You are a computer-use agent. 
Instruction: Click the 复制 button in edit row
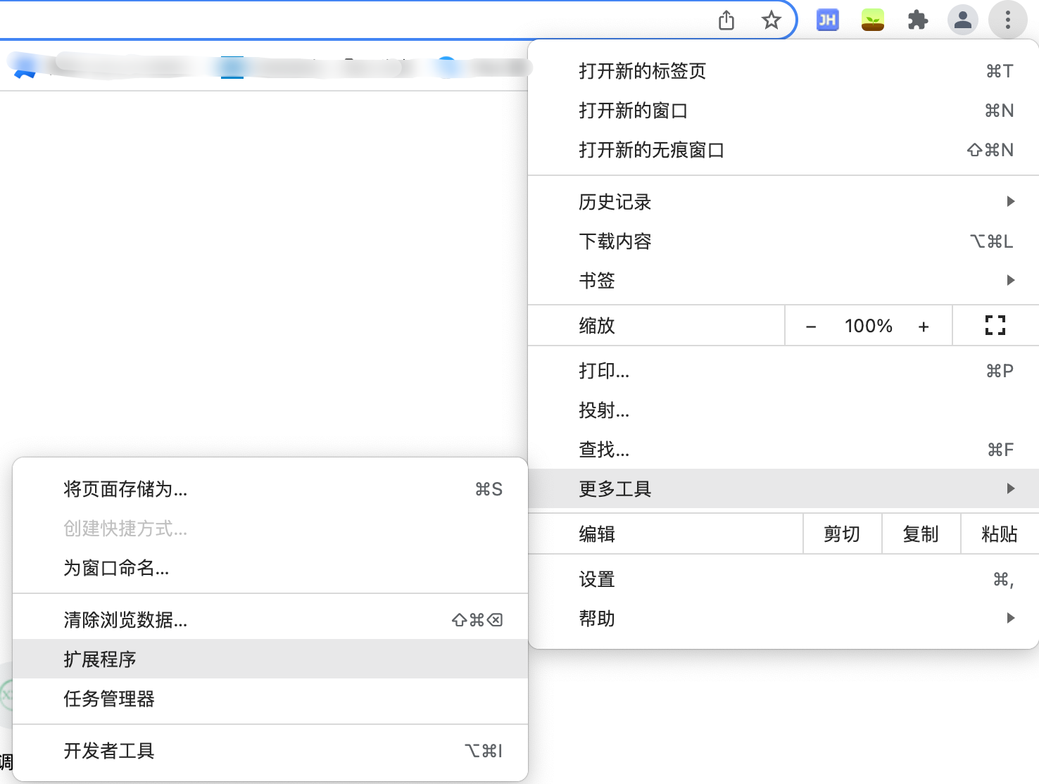(921, 534)
